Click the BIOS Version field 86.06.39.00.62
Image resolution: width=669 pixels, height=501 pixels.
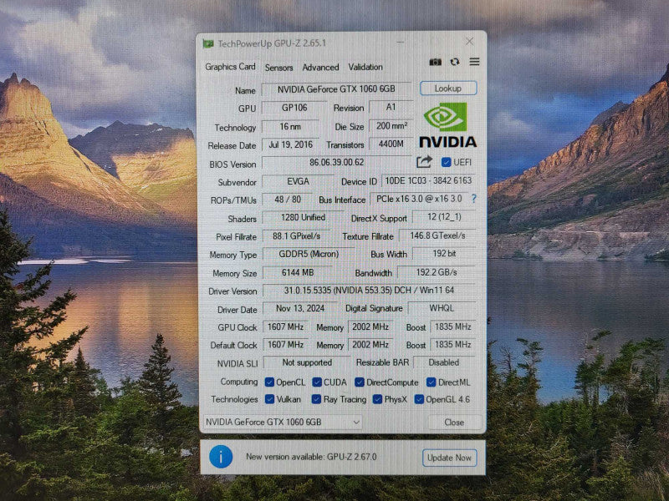(337, 162)
